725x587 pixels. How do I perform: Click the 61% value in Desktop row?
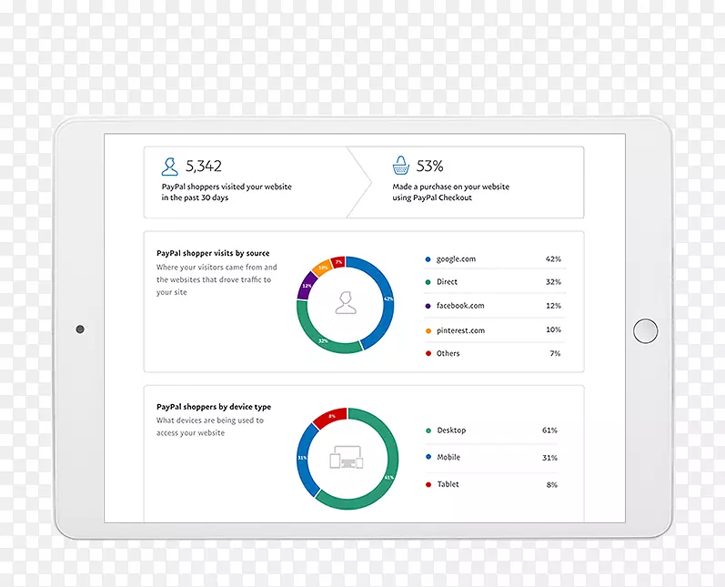(x=549, y=430)
